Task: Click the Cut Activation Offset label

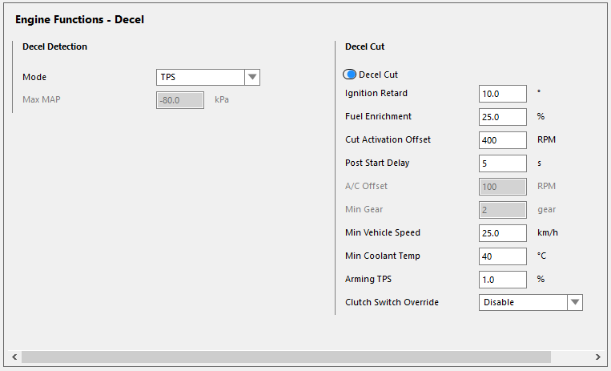Action: pos(388,139)
